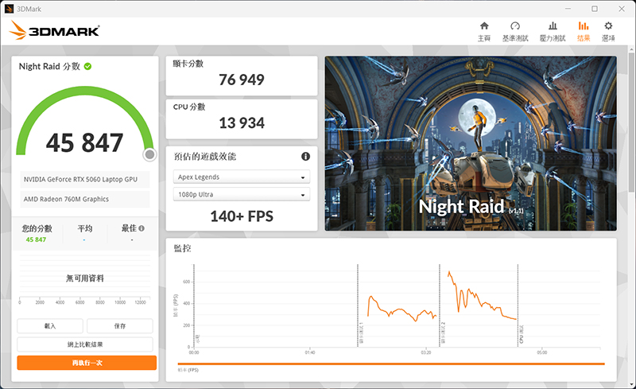Click AMD Radeon 760M Graphics text
The height and width of the screenshot is (389, 636).
[66, 199]
